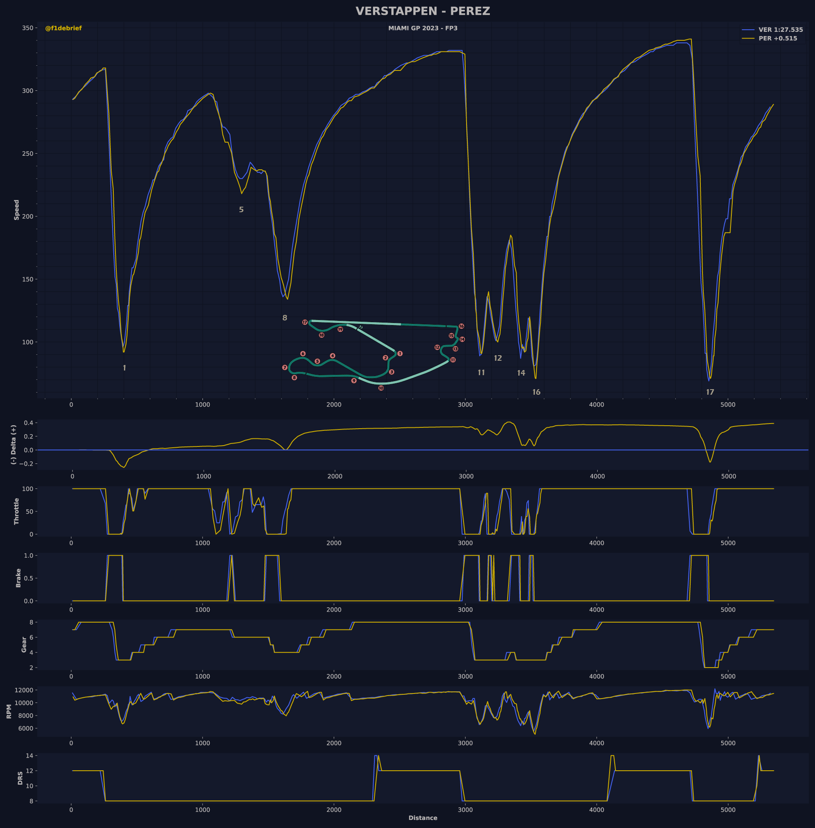
Task: Click the VERSTAPPEN - PEREZ chart title
Action: click(422, 11)
